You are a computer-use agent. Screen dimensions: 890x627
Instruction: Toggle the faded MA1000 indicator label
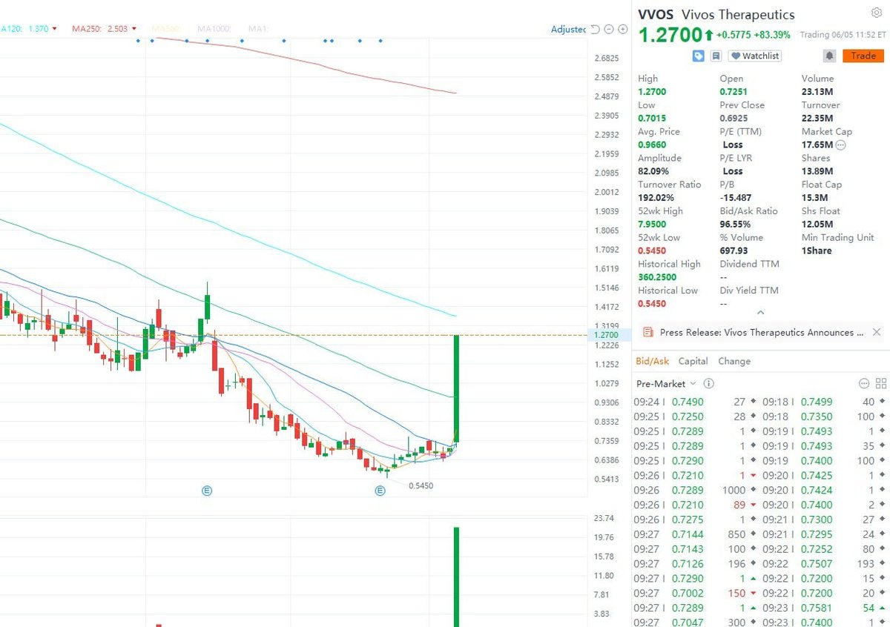214,29
